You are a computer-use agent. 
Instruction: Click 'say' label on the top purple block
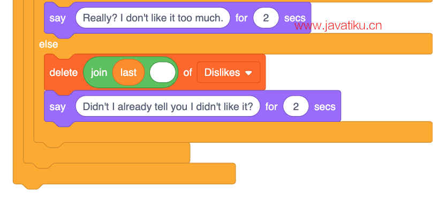57,18
